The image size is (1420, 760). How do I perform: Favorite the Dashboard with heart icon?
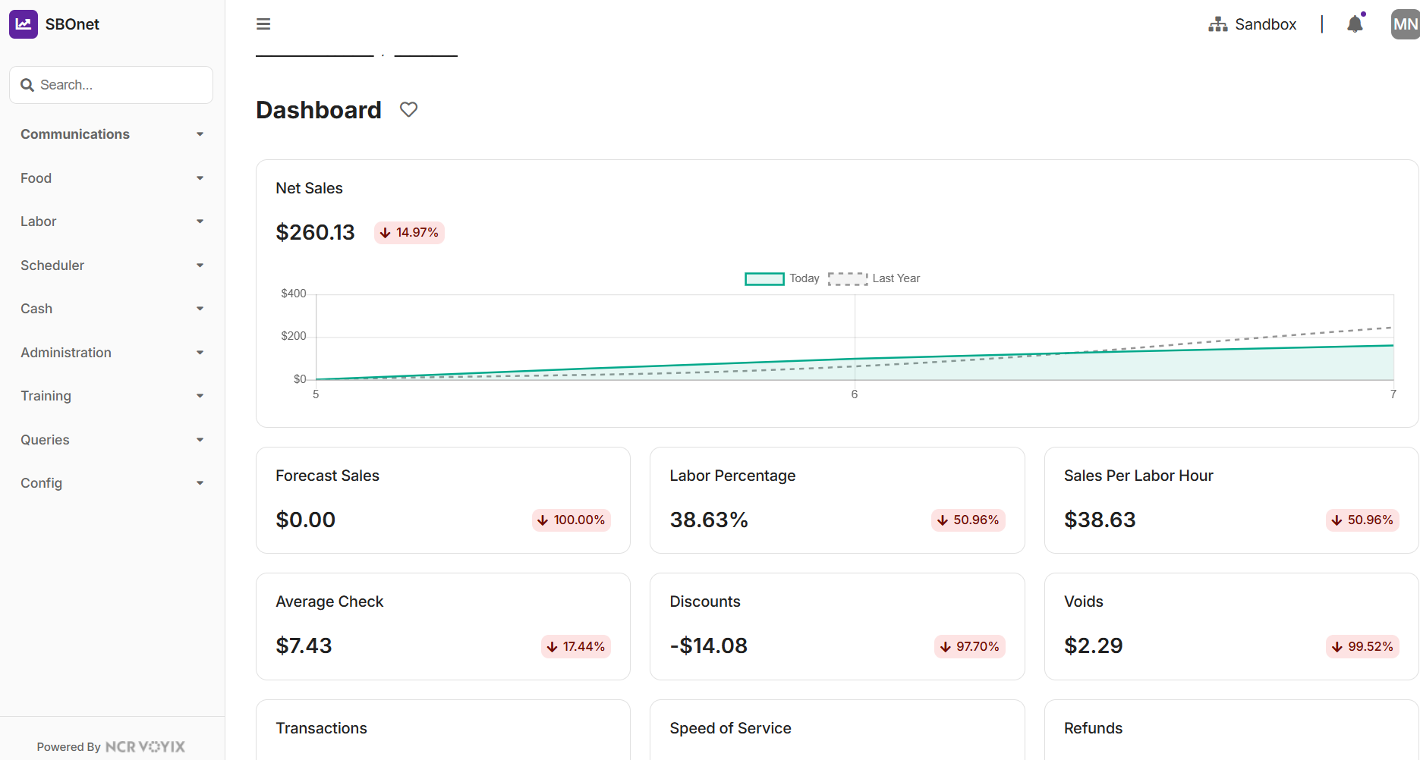point(408,110)
